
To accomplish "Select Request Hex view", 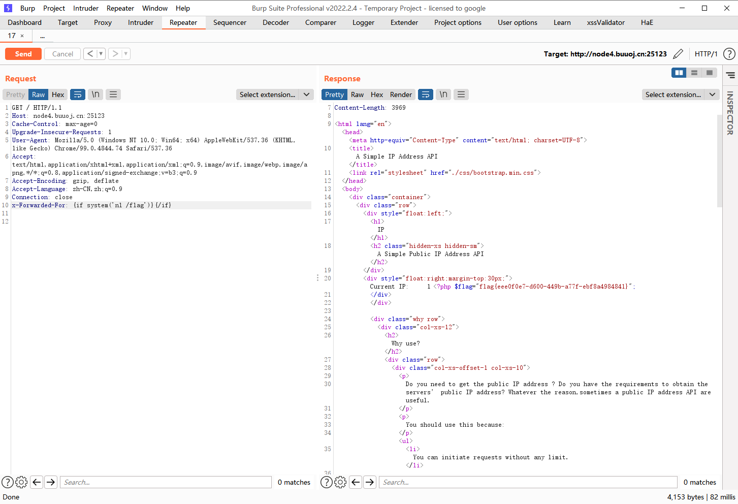I will tap(58, 94).
